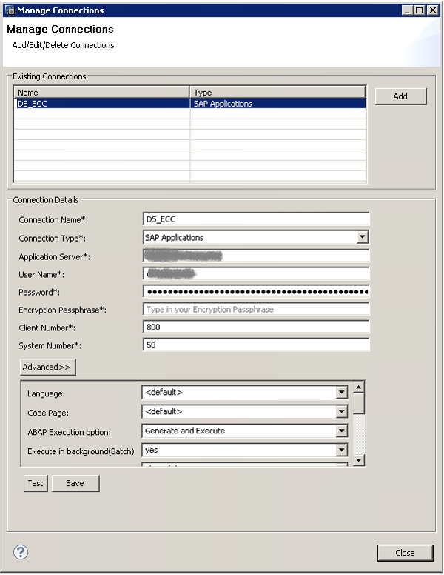Open the Connection Type dropdown
444x575 pixels.
point(362,238)
